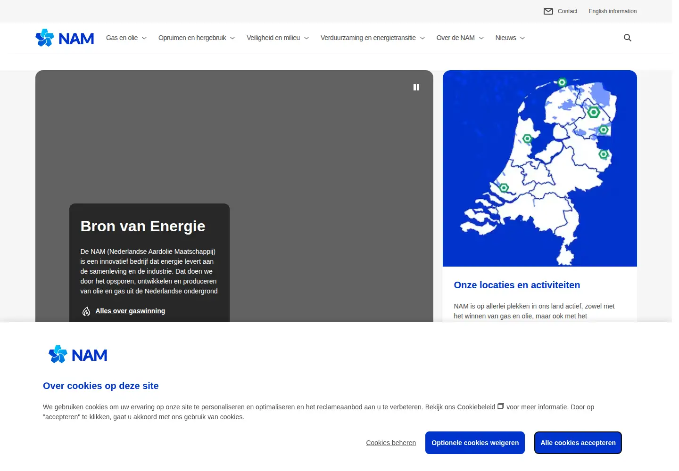Pause the hero carousel
The width and height of the screenshot is (679, 471).
point(416,87)
